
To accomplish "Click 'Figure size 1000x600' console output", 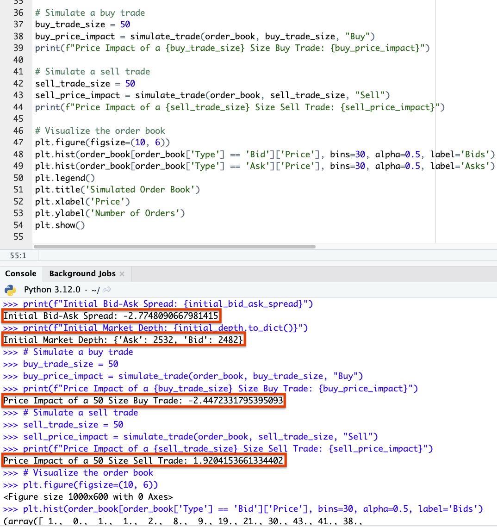I will [x=88, y=497].
